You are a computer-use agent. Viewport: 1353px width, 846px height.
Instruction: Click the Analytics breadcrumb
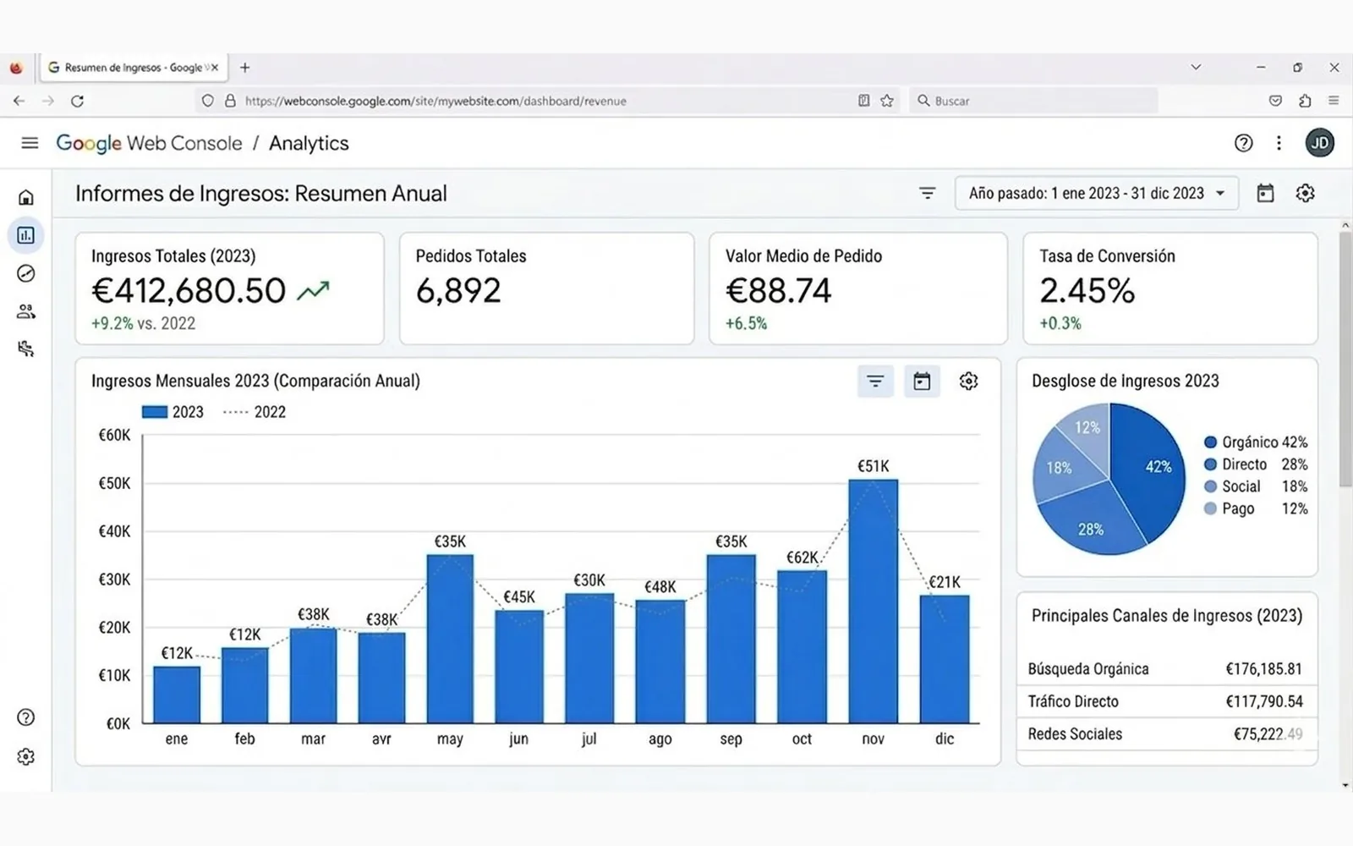(x=309, y=143)
